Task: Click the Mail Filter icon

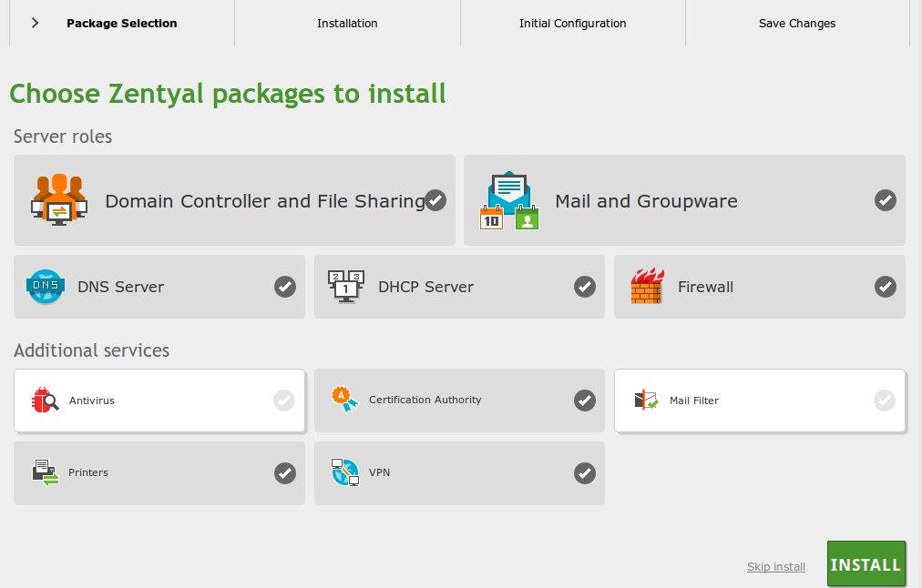Action: pyautogui.click(x=646, y=400)
